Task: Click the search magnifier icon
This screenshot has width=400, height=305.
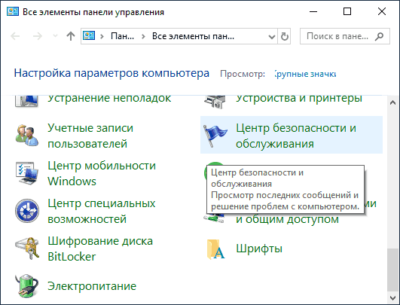Action: coord(379,36)
